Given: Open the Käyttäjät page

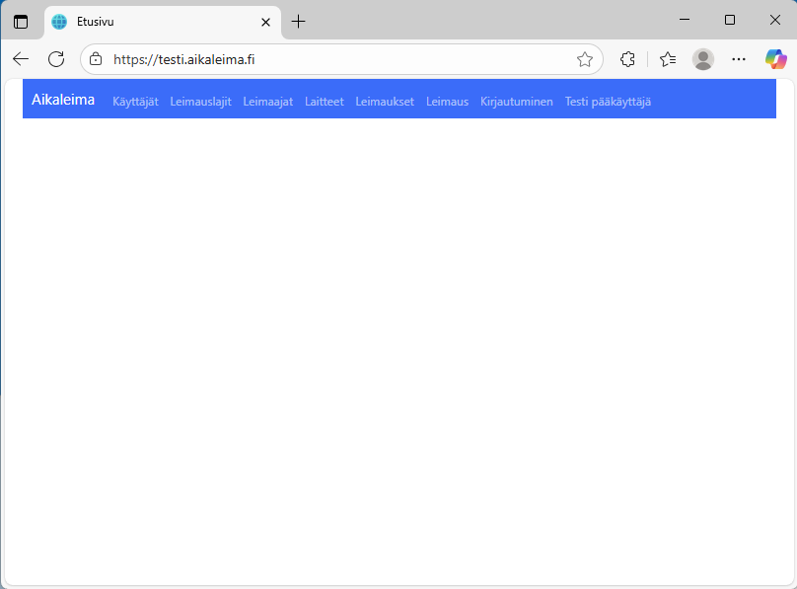Looking at the screenshot, I should click(135, 102).
